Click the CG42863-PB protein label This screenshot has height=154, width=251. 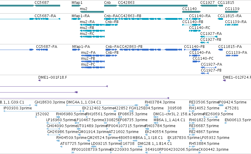(131, 47)
